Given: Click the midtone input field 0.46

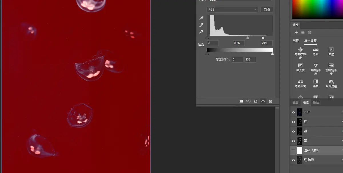Looking at the screenshot, I should click(239, 43).
